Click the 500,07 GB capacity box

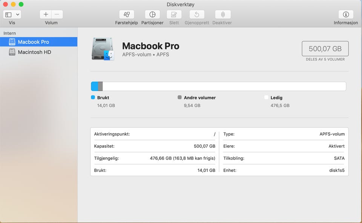325,49
